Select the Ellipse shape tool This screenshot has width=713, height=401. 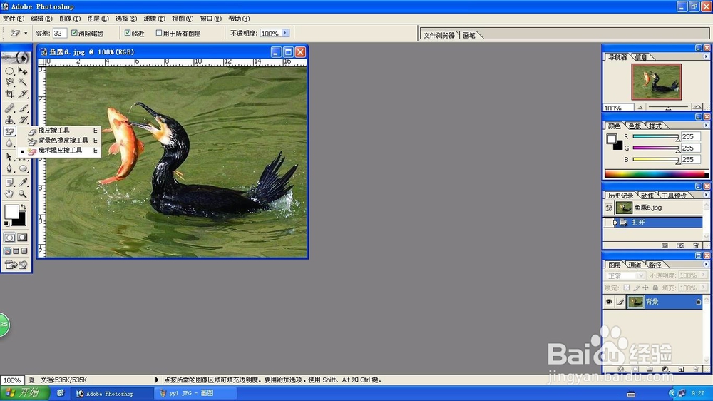23,168
